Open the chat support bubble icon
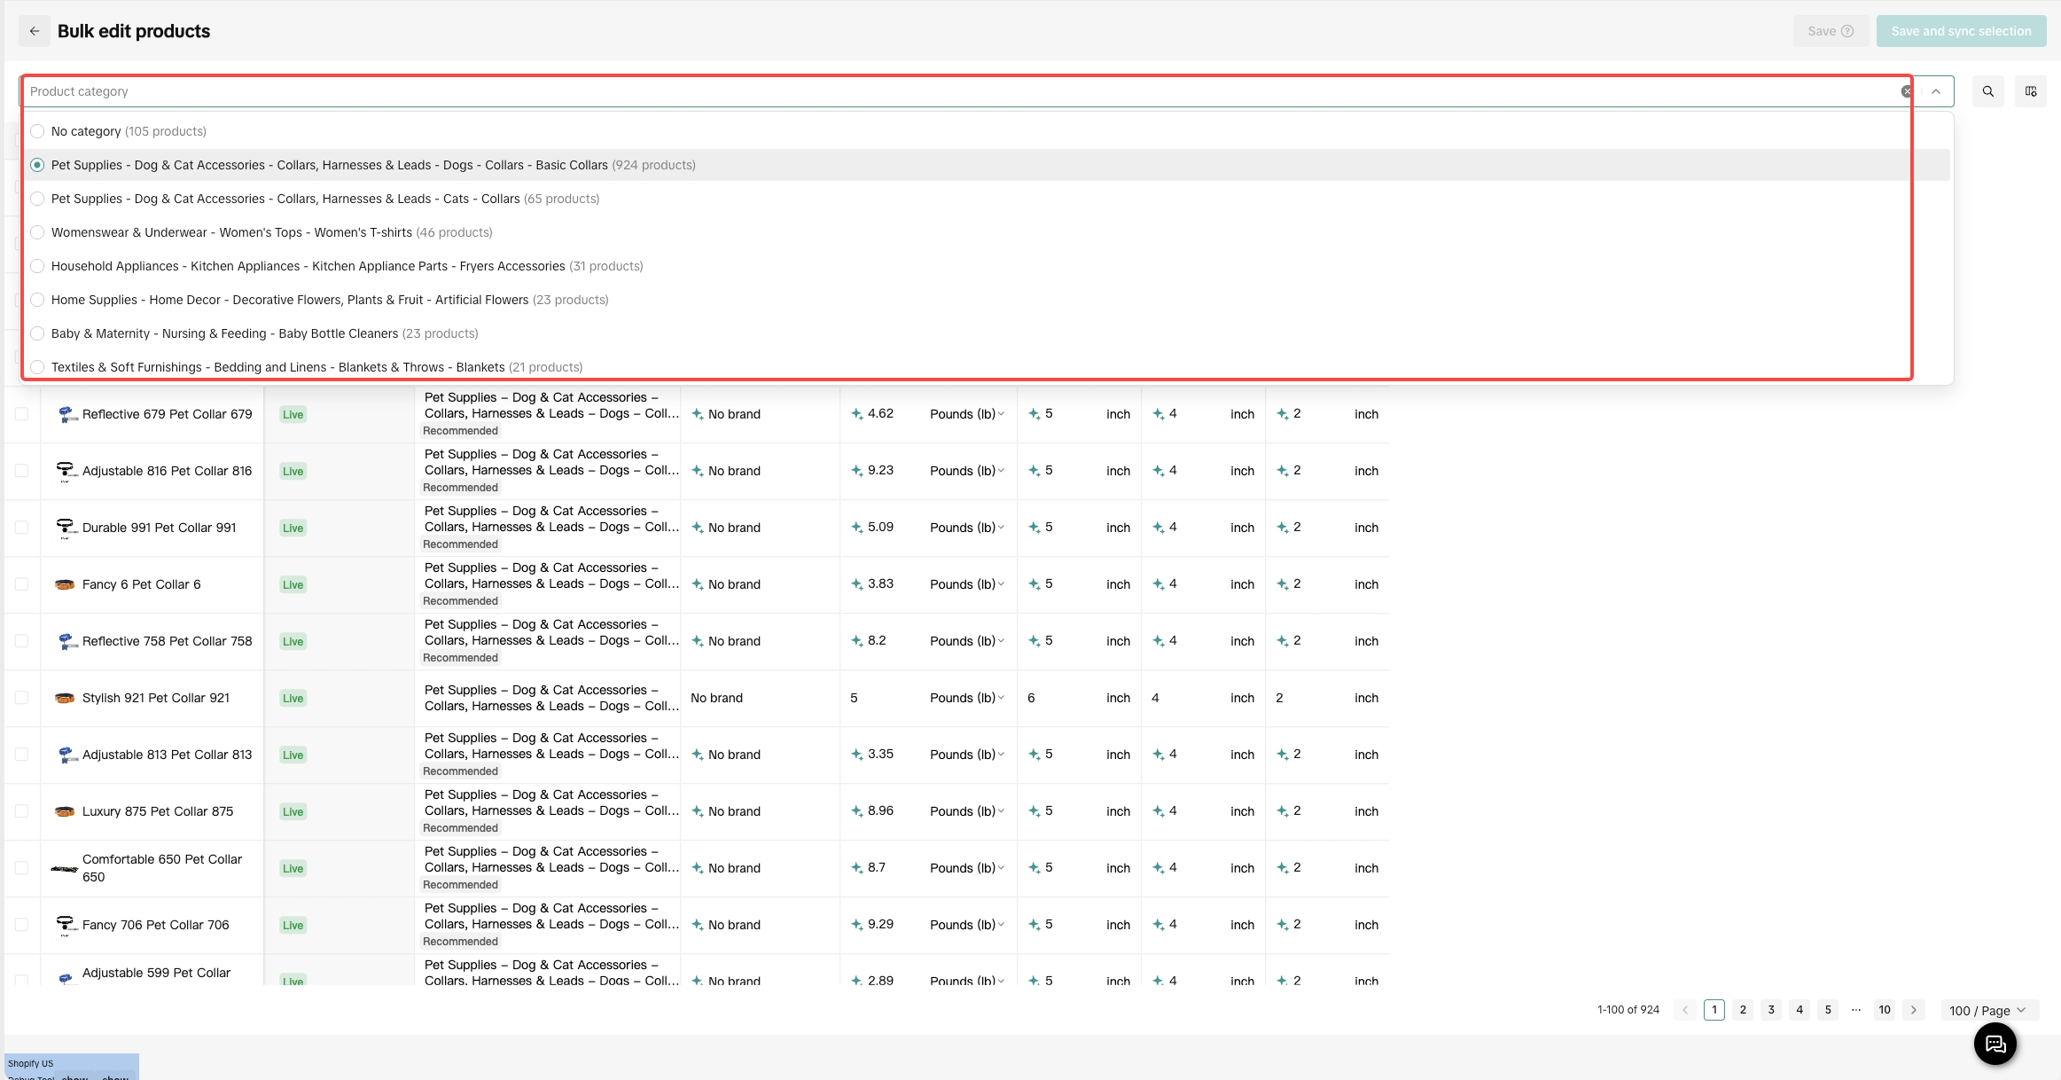The width and height of the screenshot is (2061, 1080). click(x=1995, y=1044)
